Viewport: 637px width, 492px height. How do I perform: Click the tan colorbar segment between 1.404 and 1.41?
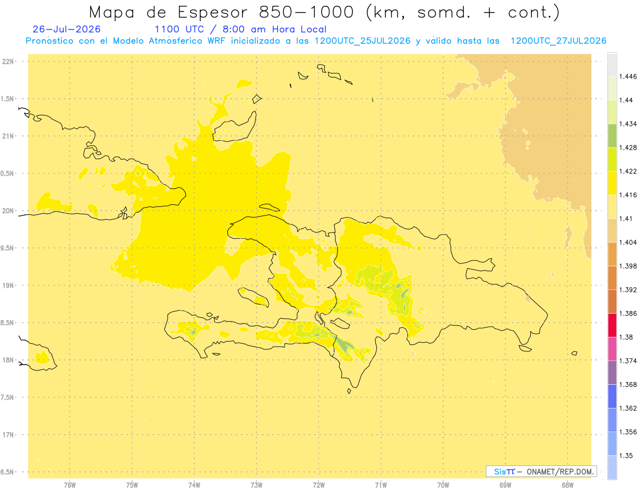coord(612,230)
